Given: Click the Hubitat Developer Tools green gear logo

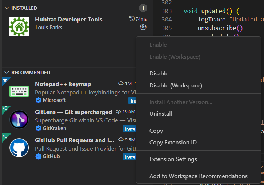Looking at the screenshot, I should click(x=19, y=27).
